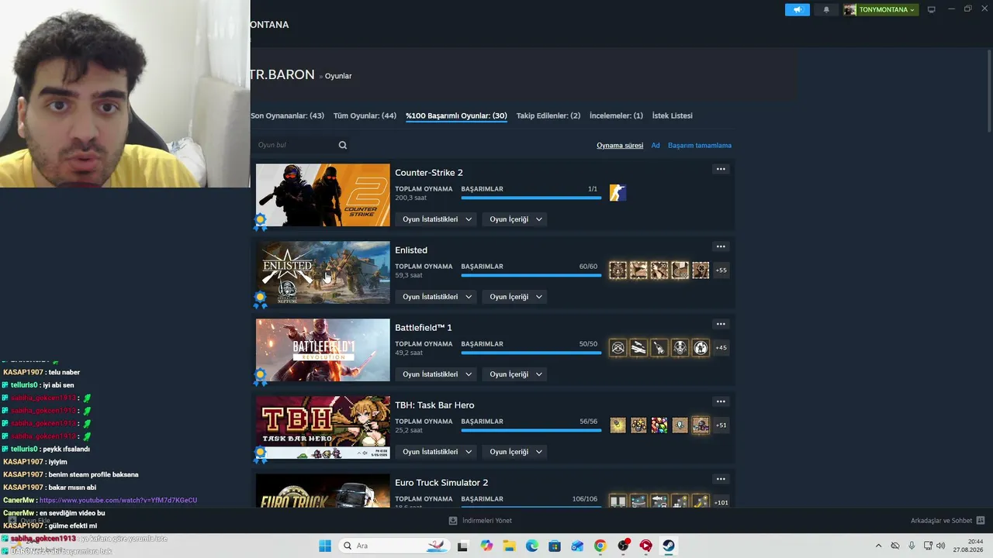Click Battlefield 1 50/50 achievements progress bar
The image size is (993, 558).
531,353
